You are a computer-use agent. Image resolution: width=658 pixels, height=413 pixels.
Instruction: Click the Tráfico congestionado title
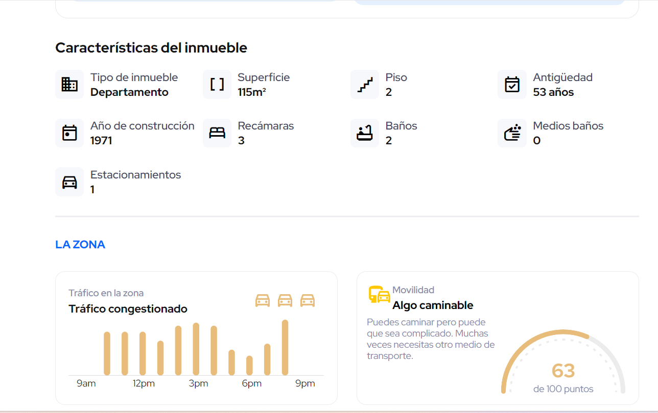128,309
